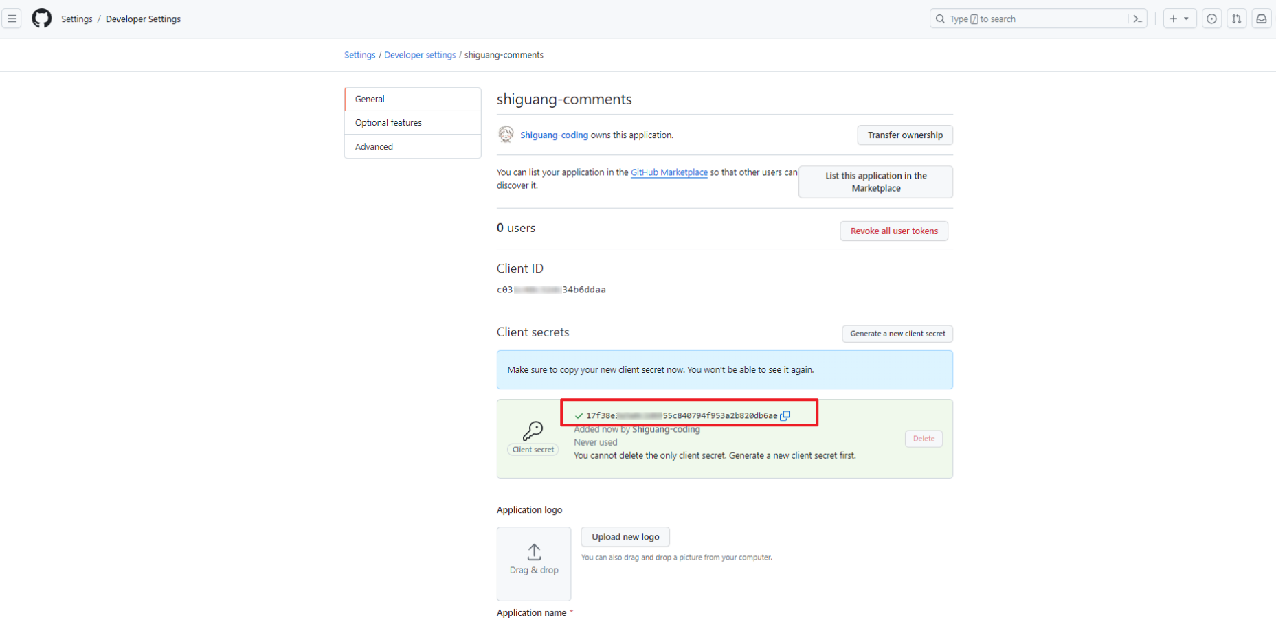
Task: Click the 'Client secret' label under key icon
Action: (x=533, y=450)
